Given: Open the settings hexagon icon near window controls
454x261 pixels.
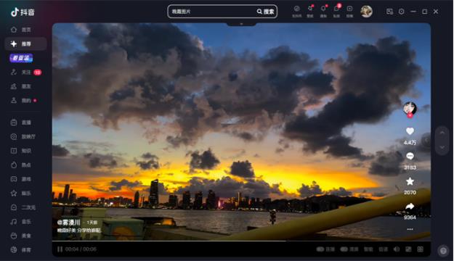Looking at the screenshot, I should coord(401,12).
